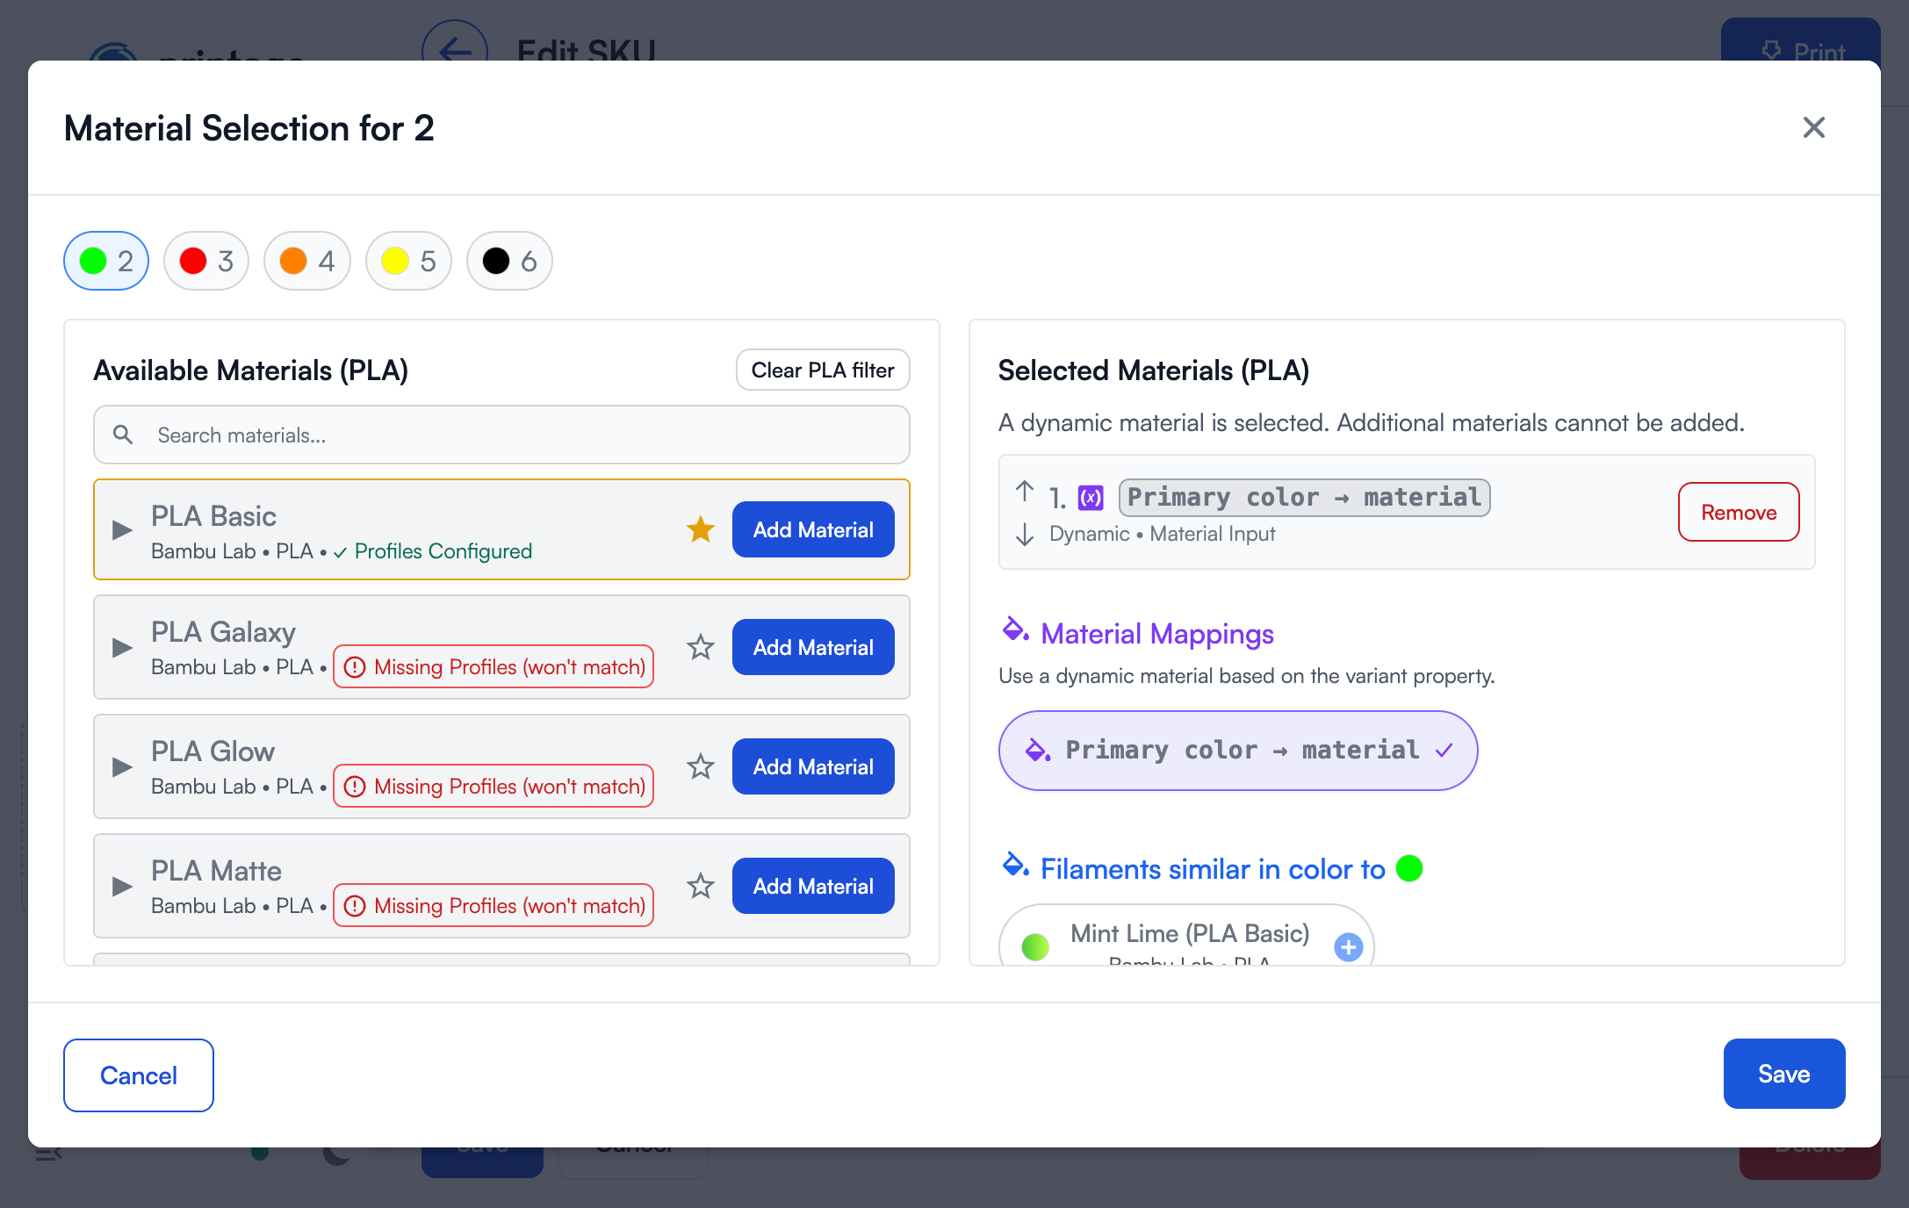Move selected material up with arrow
The width and height of the screenshot is (1909, 1208).
coord(1024,491)
